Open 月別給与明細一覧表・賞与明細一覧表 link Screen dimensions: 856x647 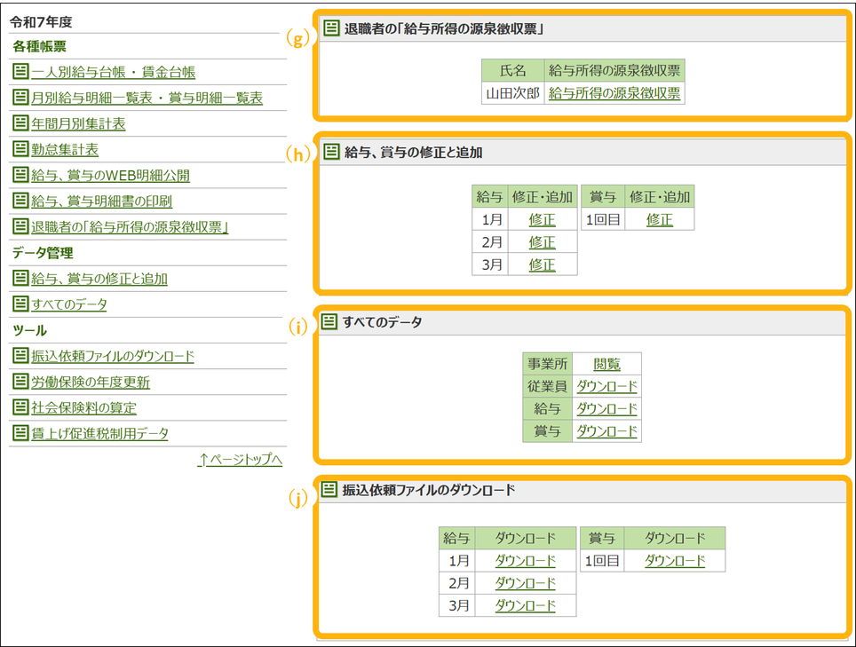click(x=147, y=99)
